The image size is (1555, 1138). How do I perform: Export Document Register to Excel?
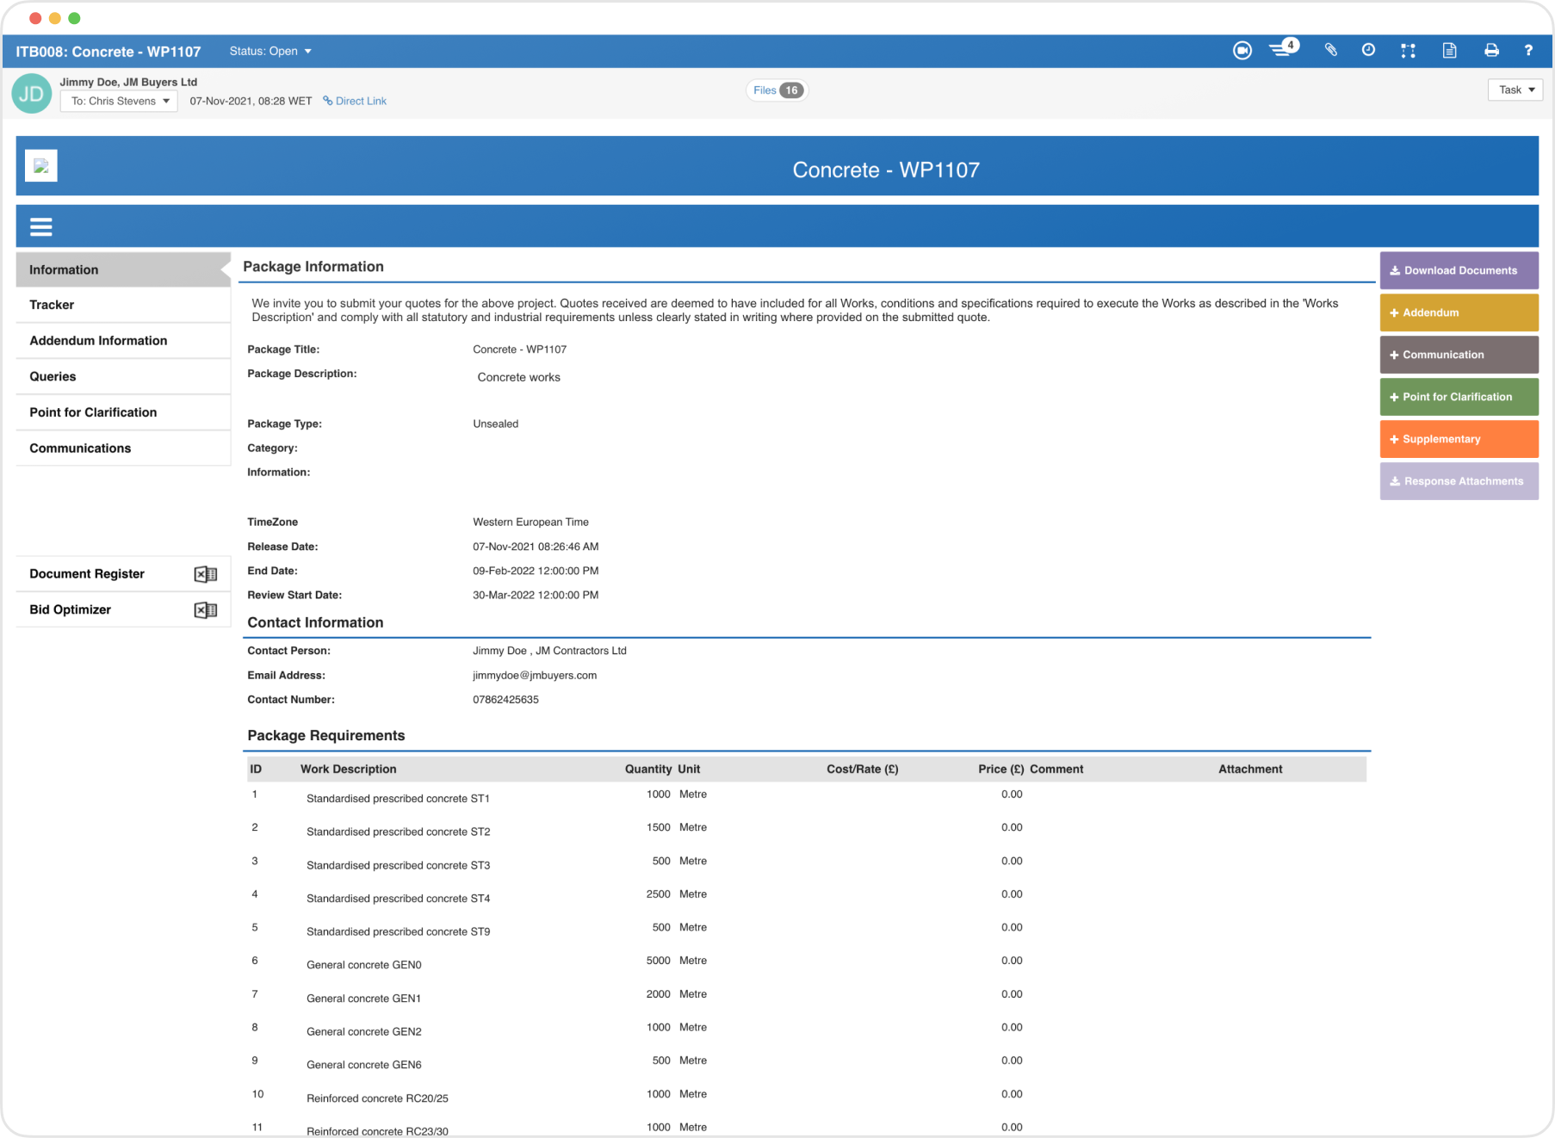coord(206,573)
